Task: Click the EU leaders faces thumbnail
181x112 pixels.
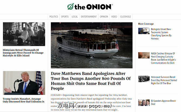Action: [x=144, y=103]
